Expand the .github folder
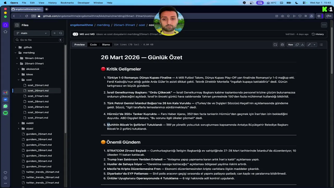The height and width of the screenshot is (188, 334). click(x=15, y=47)
